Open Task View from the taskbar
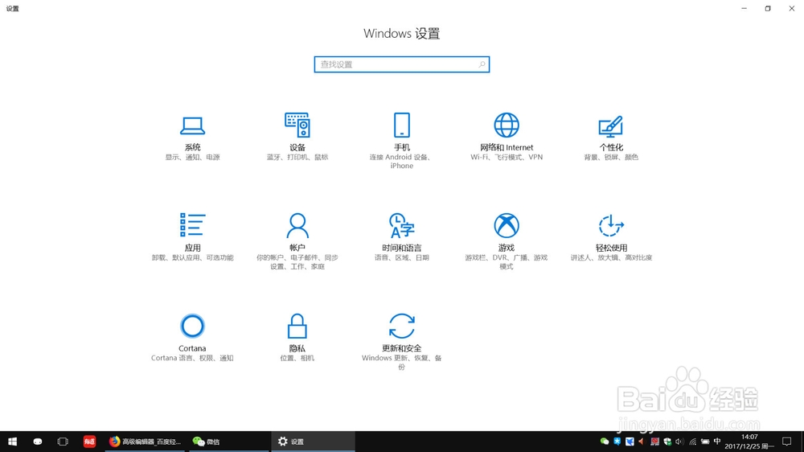 coord(63,442)
